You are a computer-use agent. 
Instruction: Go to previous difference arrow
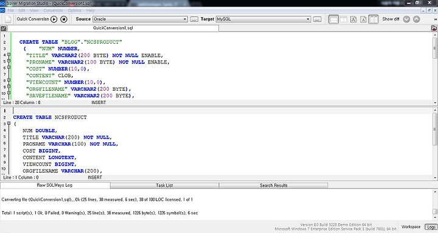pyautogui.click(x=417, y=19)
